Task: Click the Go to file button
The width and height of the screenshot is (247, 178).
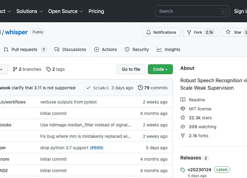Action: click(131, 69)
